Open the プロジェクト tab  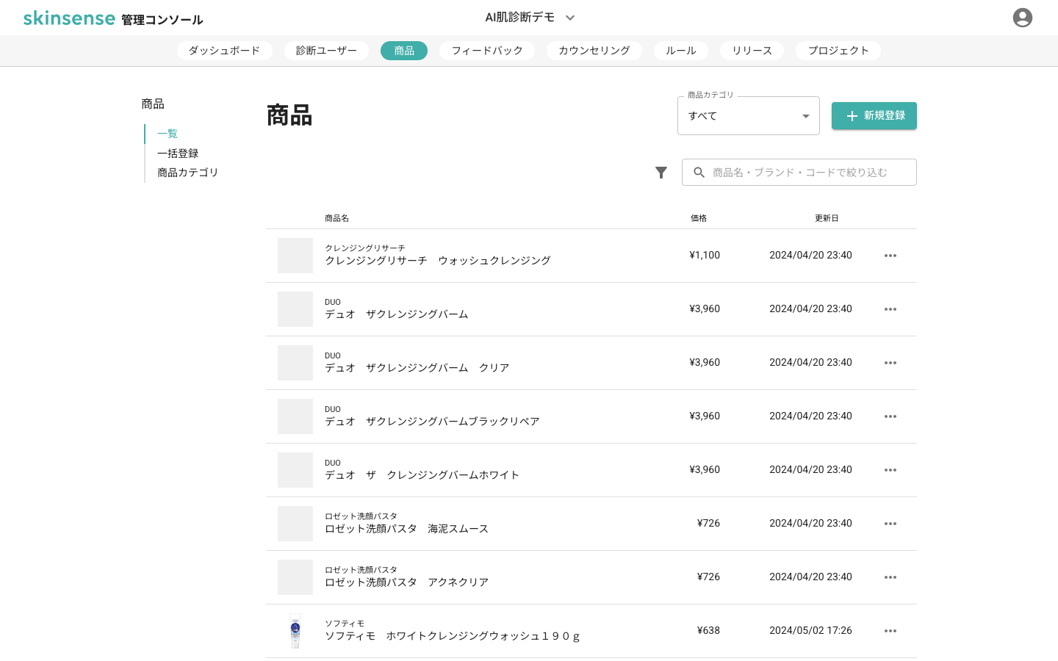pos(838,51)
